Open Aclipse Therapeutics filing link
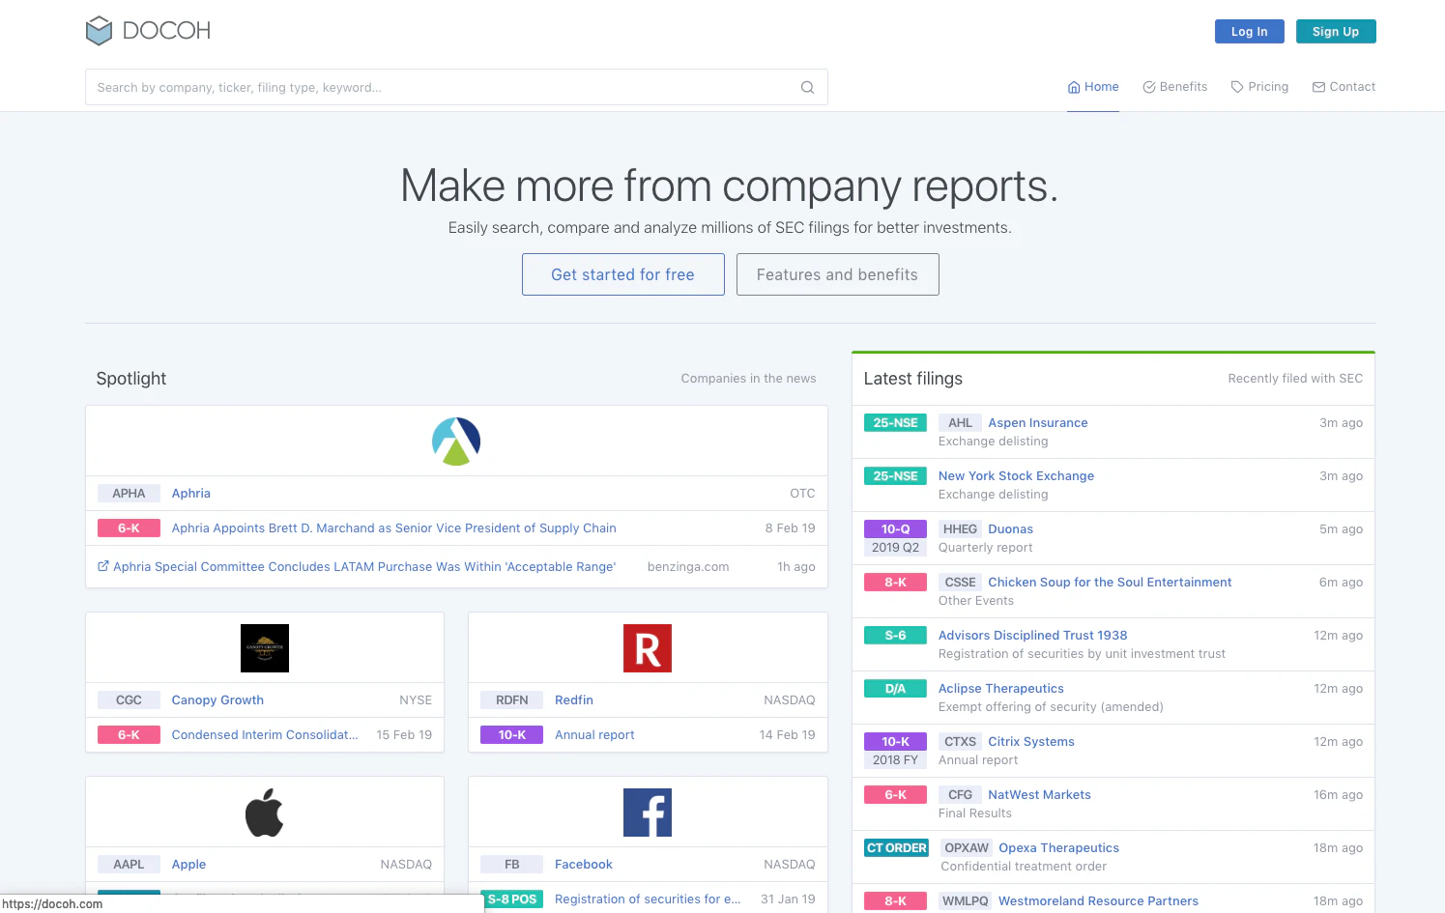 point(1001,689)
